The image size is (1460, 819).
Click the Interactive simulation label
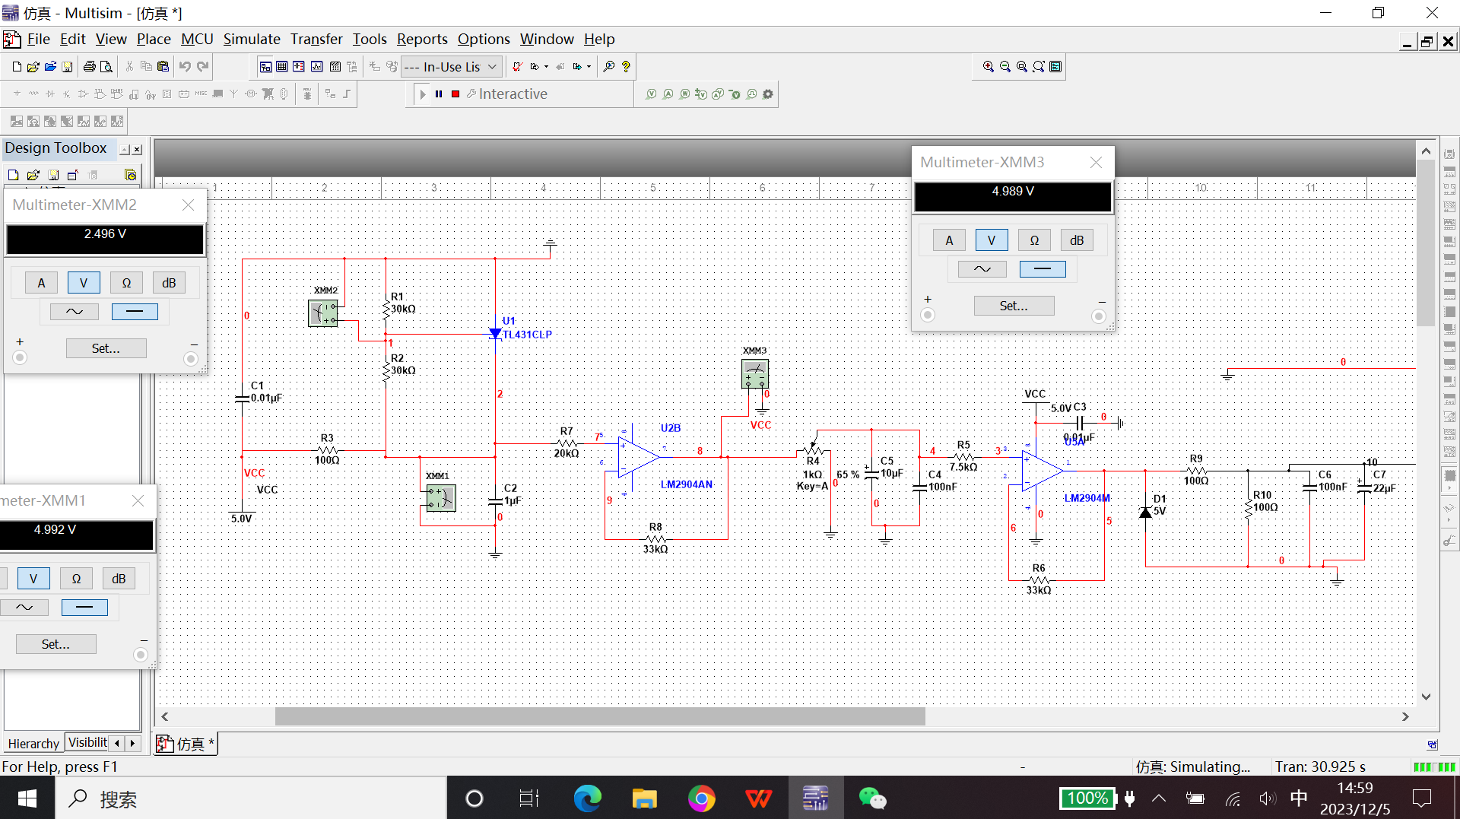tap(513, 94)
